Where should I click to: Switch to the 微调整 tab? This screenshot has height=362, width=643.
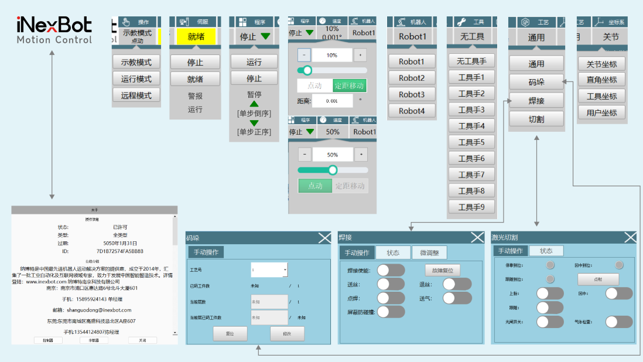pyautogui.click(x=429, y=252)
